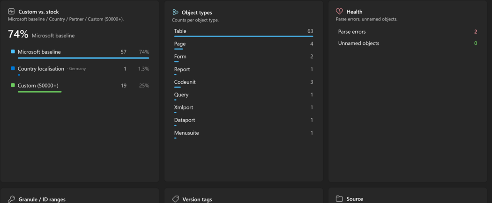This screenshot has height=203, width=492.
Task: Click the green Unnamed objects count 0
Action: click(x=476, y=43)
